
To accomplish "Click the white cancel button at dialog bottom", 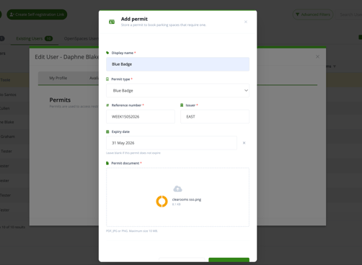I will [x=182, y=260].
